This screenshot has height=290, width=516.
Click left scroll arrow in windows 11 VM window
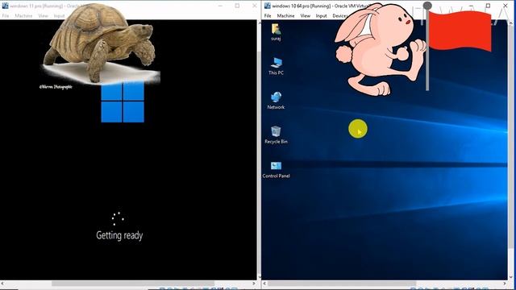pyautogui.click(x=2, y=284)
